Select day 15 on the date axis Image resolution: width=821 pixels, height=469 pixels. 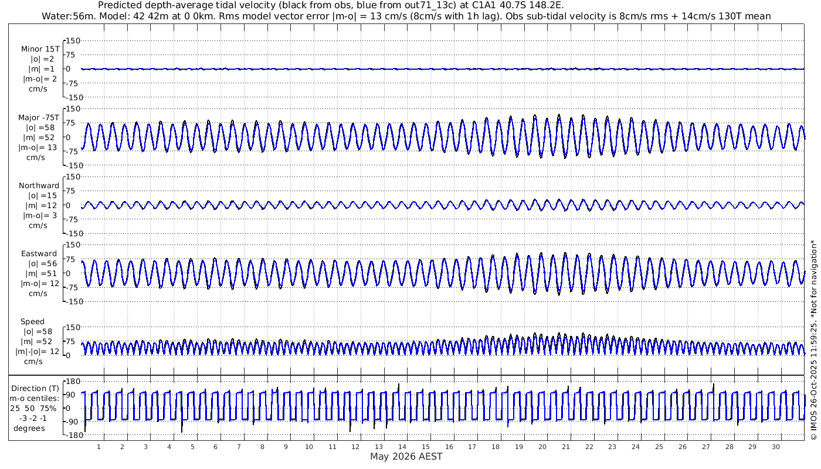click(426, 447)
